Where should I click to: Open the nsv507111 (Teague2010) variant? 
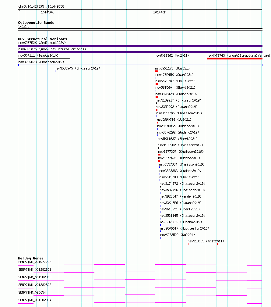[x=38, y=56]
